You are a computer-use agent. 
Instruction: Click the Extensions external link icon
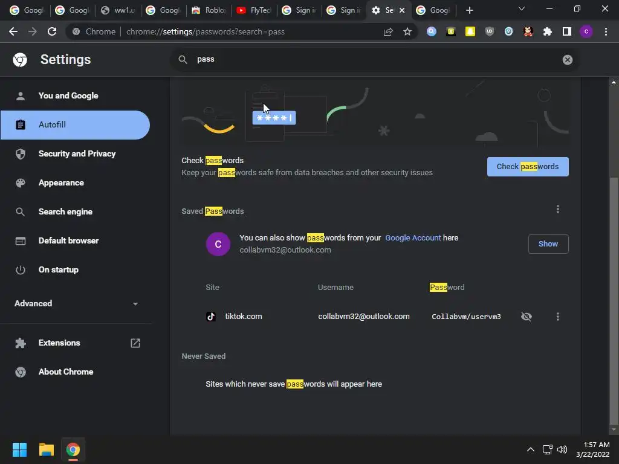[x=135, y=343]
